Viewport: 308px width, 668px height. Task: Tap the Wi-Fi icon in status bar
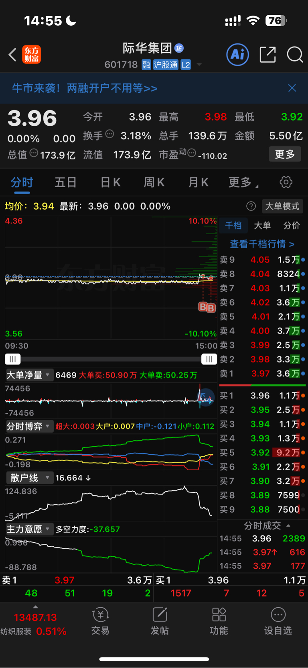coord(253,20)
